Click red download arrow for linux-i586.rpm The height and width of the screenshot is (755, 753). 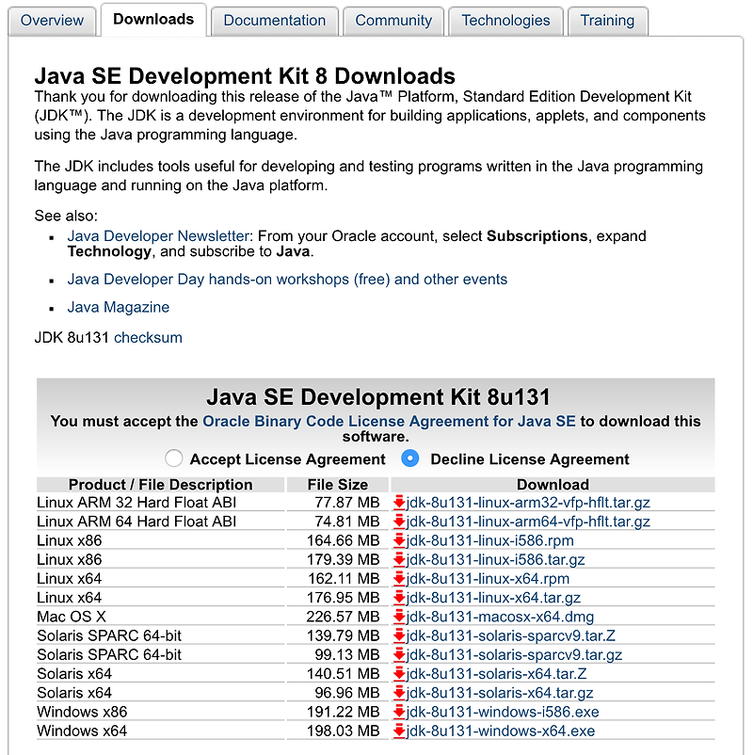pos(399,540)
